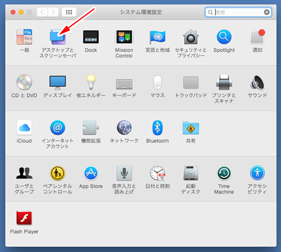
Task: Open キーボード (Keyboard) preferences
Action: 124,84
